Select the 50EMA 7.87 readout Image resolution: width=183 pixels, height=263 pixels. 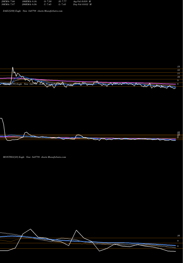pyautogui.click(x=8, y=4)
